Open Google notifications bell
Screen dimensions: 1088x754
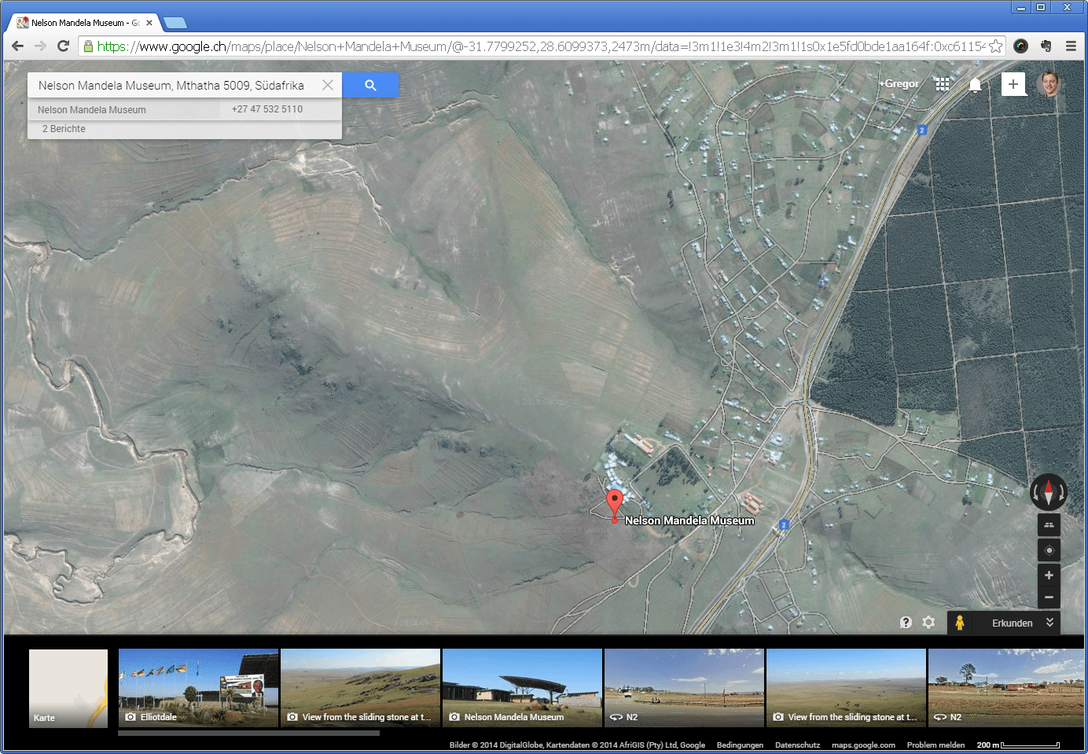[x=976, y=84]
